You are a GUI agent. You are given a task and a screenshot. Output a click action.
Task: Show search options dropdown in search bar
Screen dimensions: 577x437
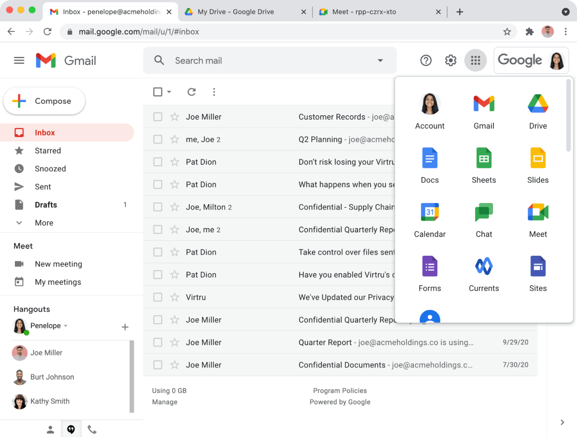point(380,61)
